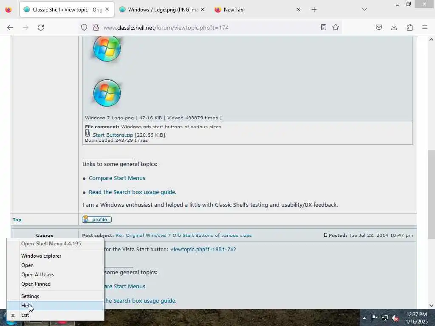Open the Save to Pocket icon
435x326 pixels.
(379, 27)
